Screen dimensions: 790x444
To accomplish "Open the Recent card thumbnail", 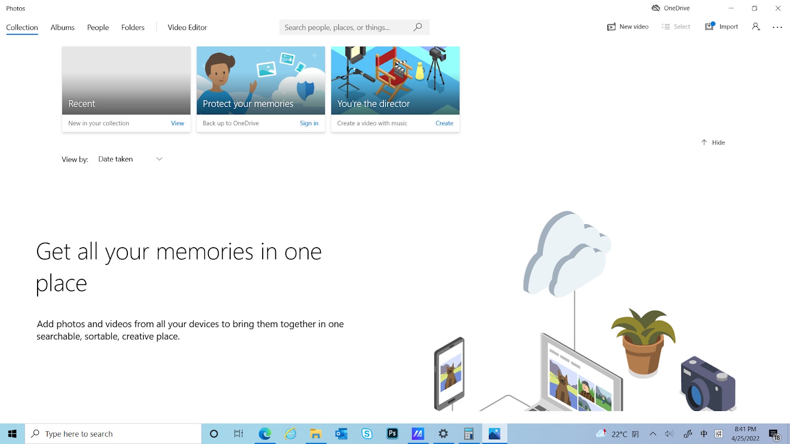I will tap(126, 80).
